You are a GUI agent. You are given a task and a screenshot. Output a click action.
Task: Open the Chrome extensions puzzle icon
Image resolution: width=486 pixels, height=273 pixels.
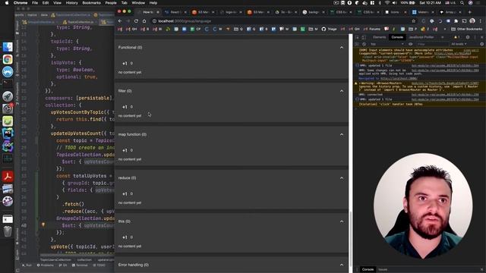pos(456,21)
